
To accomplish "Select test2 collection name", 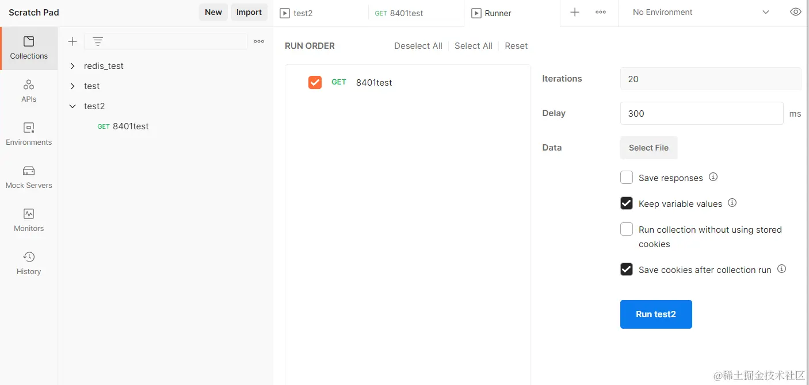I will click(x=94, y=106).
